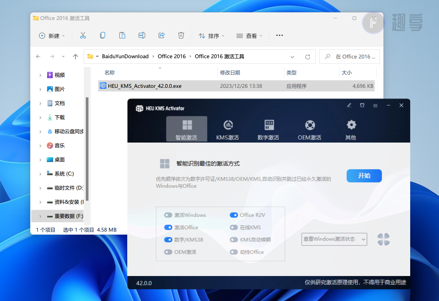Click the 4,696 KB size cell
Viewport: 439px width, 301px height.
coord(363,86)
